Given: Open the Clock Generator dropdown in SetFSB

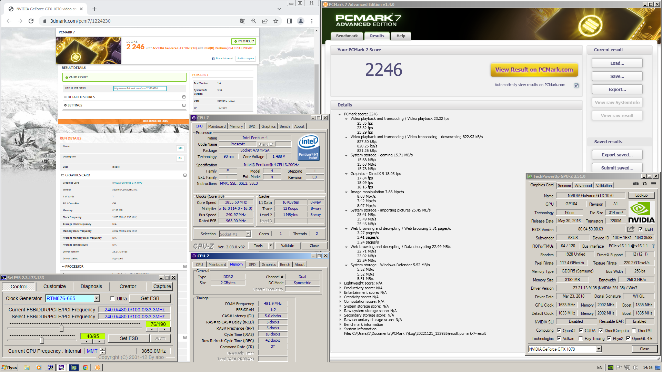Looking at the screenshot, I should pyautogui.click(x=97, y=298).
